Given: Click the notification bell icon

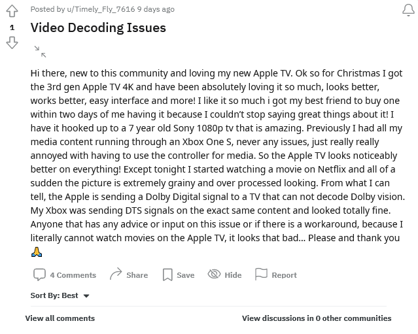Looking at the screenshot, I should click(408, 10).
